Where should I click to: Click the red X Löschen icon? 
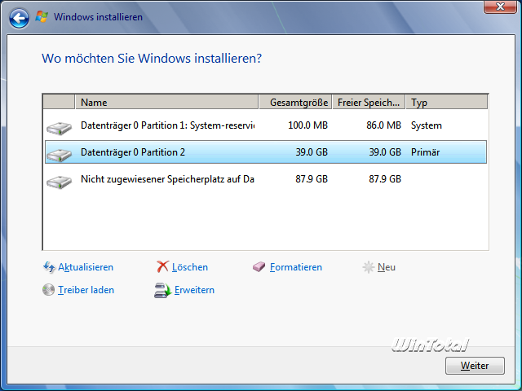coord(162,266)
